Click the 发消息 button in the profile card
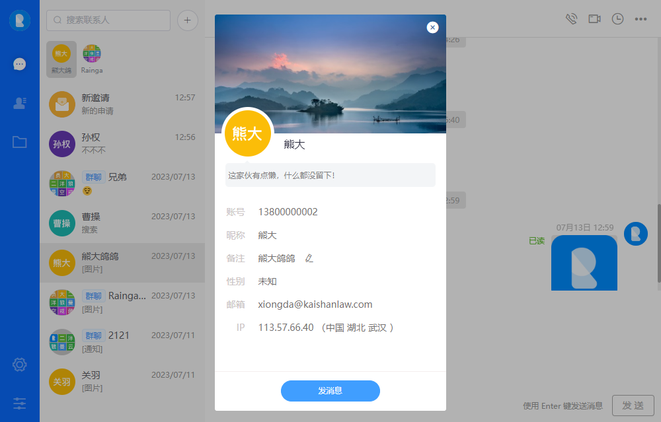Screen dimensions: 661x422 330,391
